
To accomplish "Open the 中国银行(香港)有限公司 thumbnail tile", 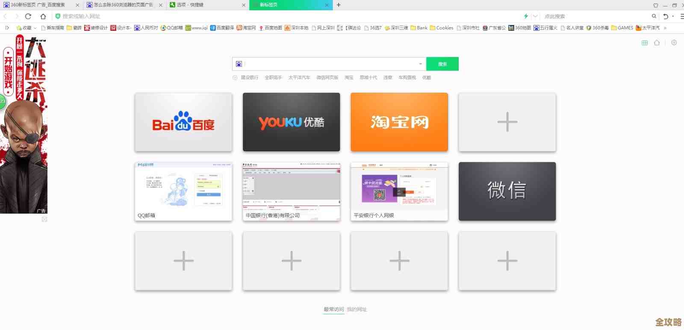I will coord(292,192).
